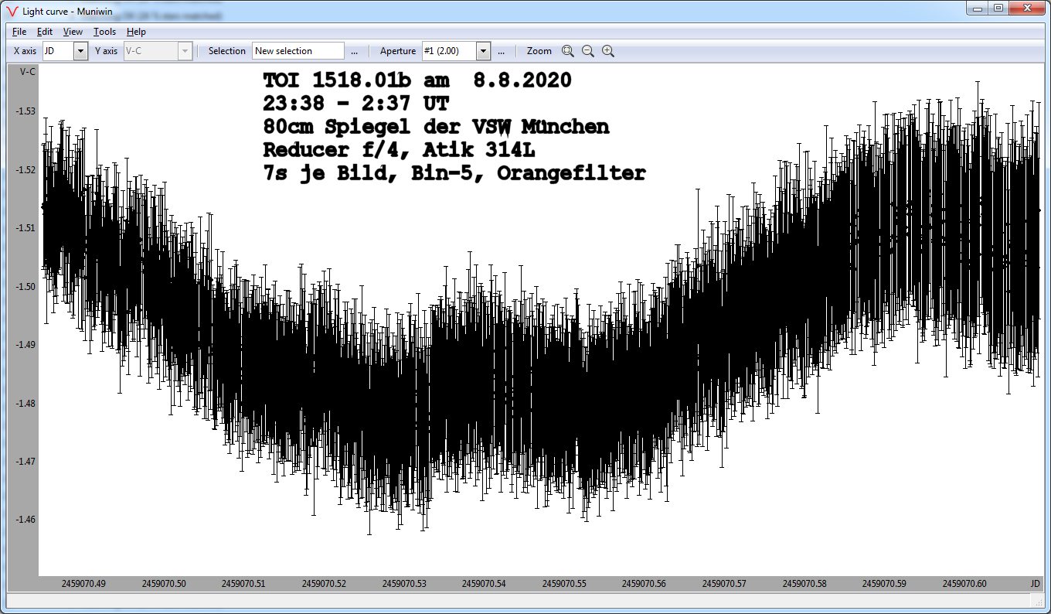Click the zoom out magnifier icon
Viewport: 1051px width, 614px height.
[587, 51]
